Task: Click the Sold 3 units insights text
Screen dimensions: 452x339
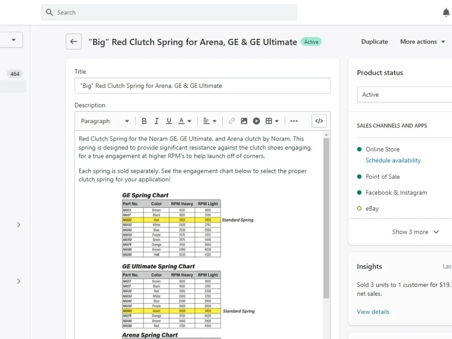Action: (404, 289)
